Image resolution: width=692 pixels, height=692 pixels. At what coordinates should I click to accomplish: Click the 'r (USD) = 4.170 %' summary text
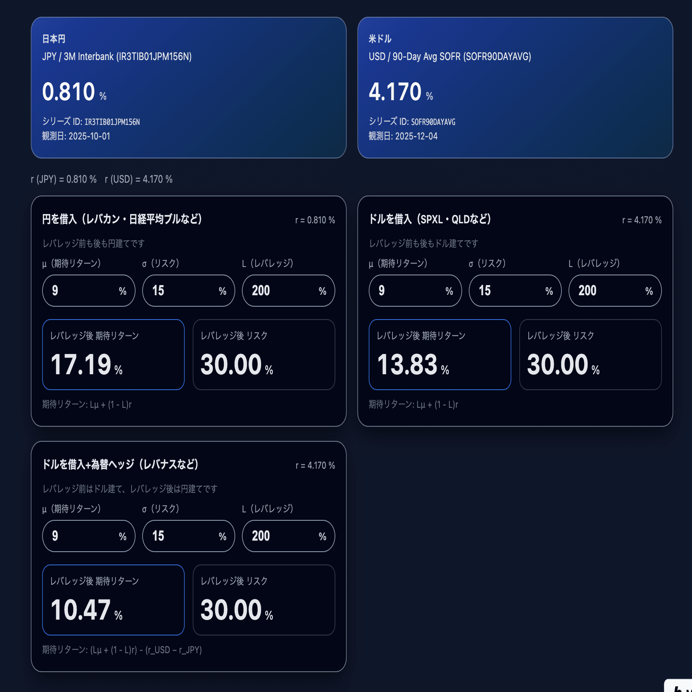coord(139,179)
